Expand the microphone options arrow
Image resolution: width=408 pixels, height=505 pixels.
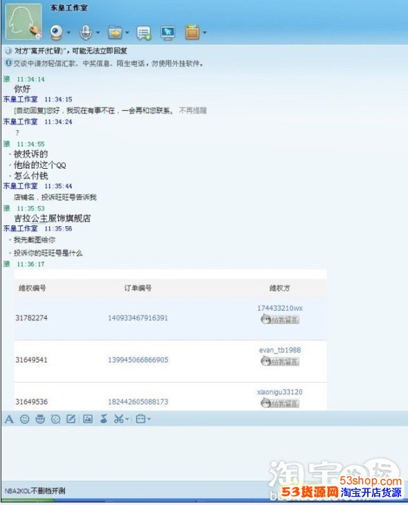click(x=98, y=33)
